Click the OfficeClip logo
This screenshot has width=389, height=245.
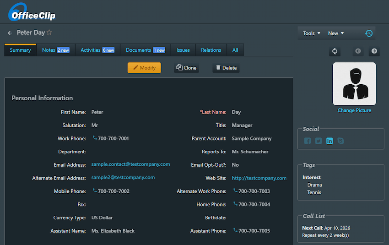click(x=32, y=12)
